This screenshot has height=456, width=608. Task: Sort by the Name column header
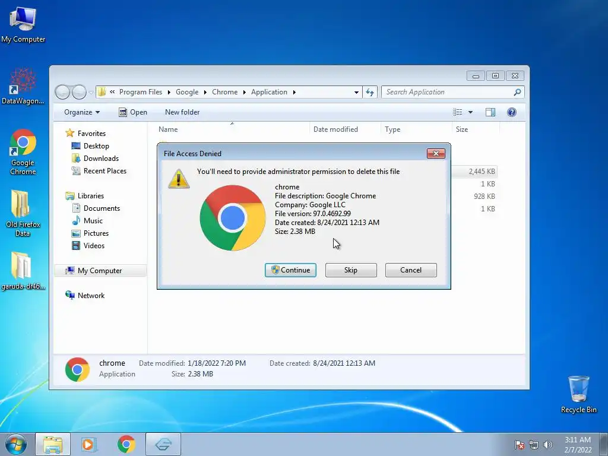tap(232, 129)
